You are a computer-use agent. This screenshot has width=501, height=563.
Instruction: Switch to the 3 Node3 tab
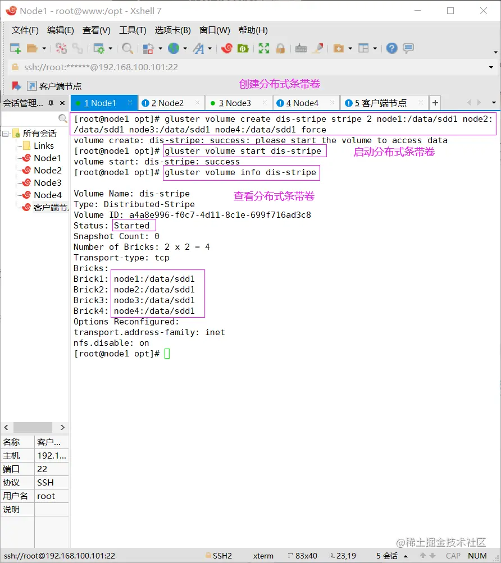(238, 103)
